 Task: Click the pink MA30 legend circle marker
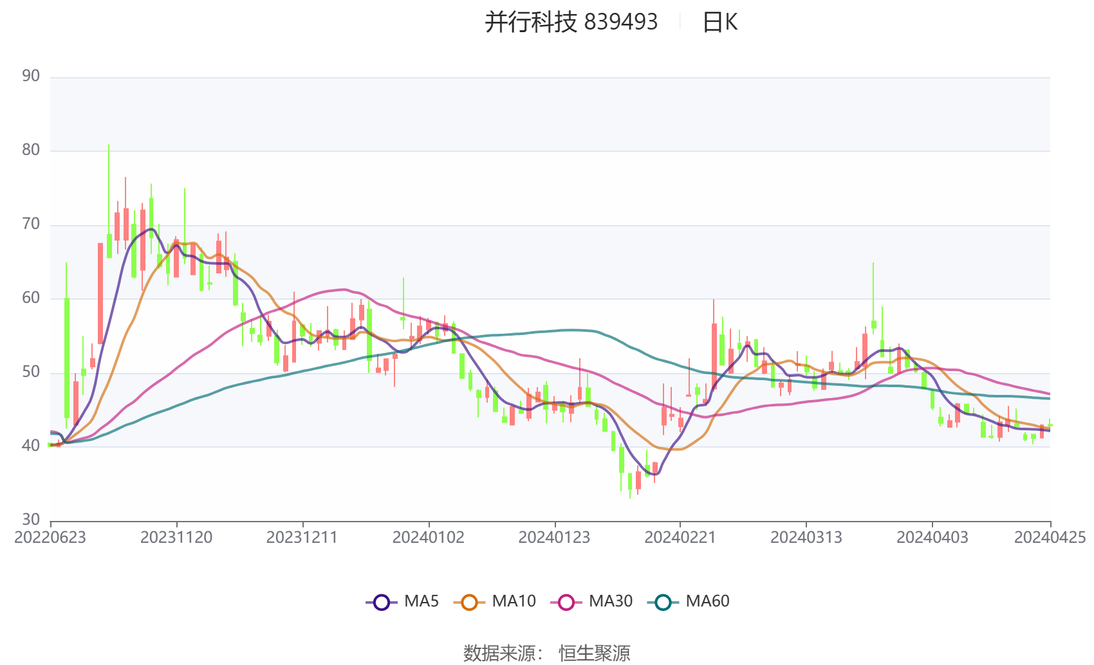pyautogui.click(x=566, y=602)
